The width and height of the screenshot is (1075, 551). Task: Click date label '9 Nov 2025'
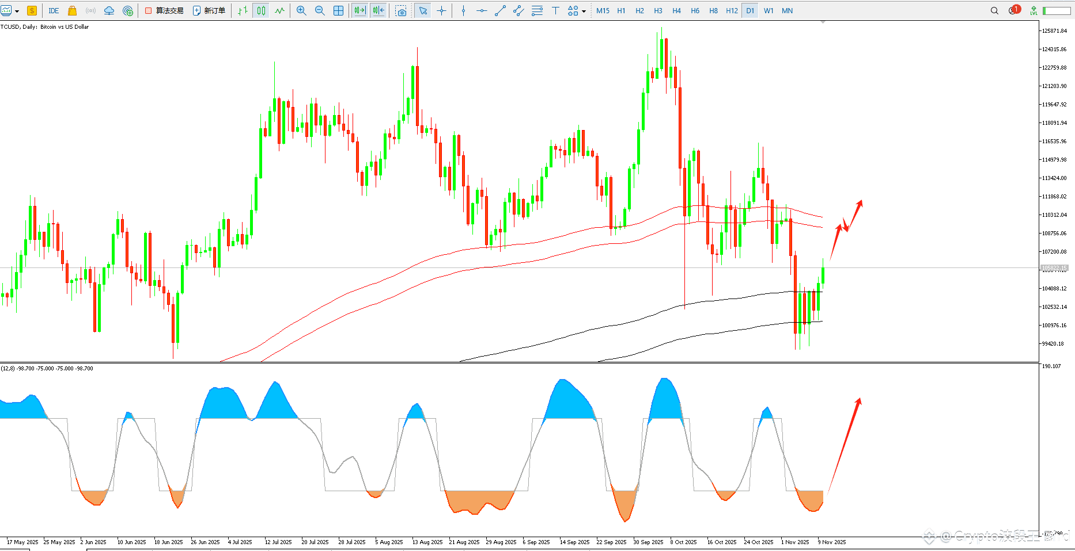pos(832,542)
